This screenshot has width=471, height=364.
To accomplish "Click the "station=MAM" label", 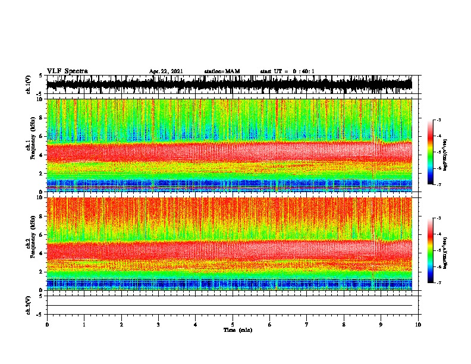I will [222, 71].
